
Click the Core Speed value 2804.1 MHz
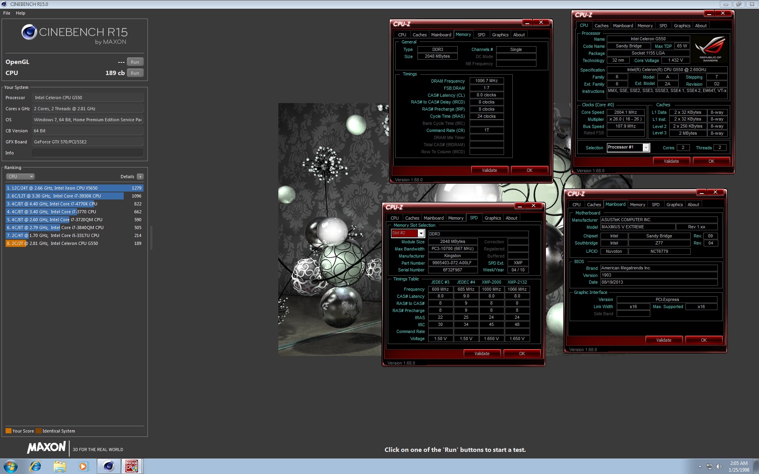click(625, 112)
